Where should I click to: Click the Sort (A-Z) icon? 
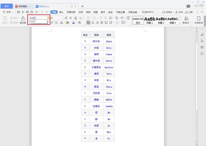click(117, 18)
